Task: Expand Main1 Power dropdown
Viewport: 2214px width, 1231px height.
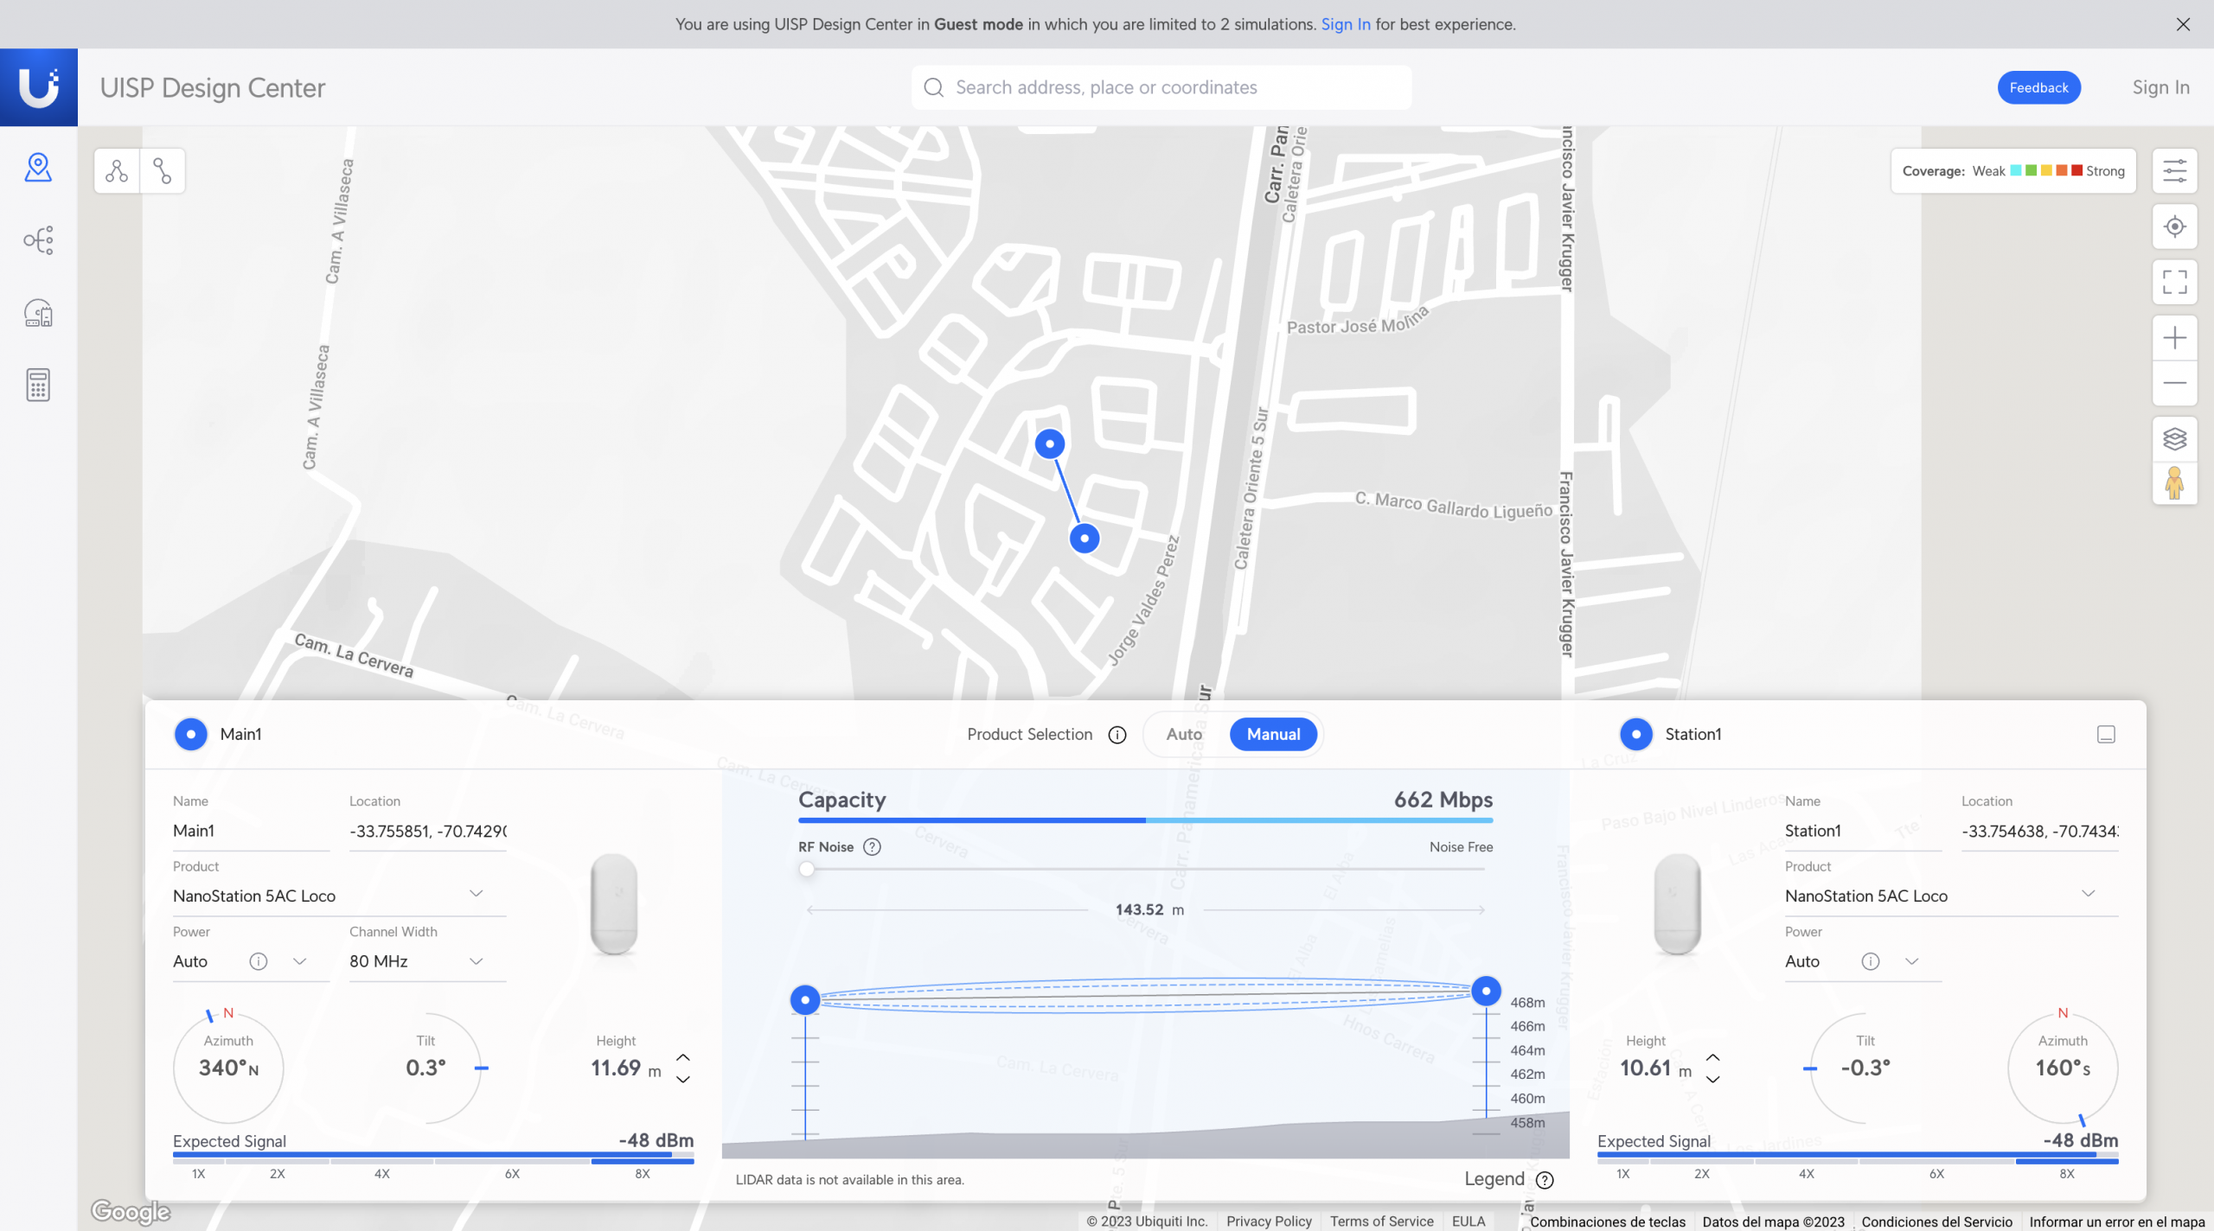Action: tap(299, 961)
